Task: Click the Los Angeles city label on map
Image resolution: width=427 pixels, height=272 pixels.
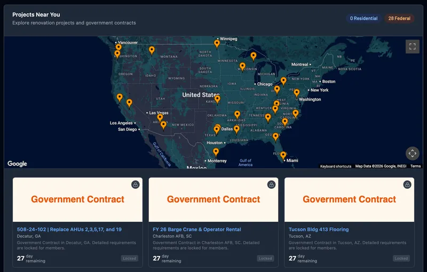Action: click(121, 123)
